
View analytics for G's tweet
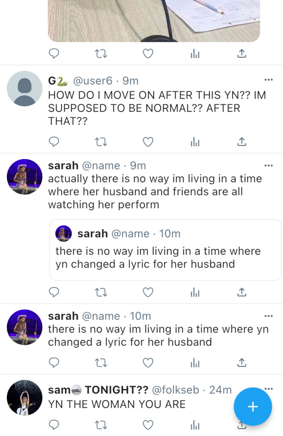pos(195,142)
